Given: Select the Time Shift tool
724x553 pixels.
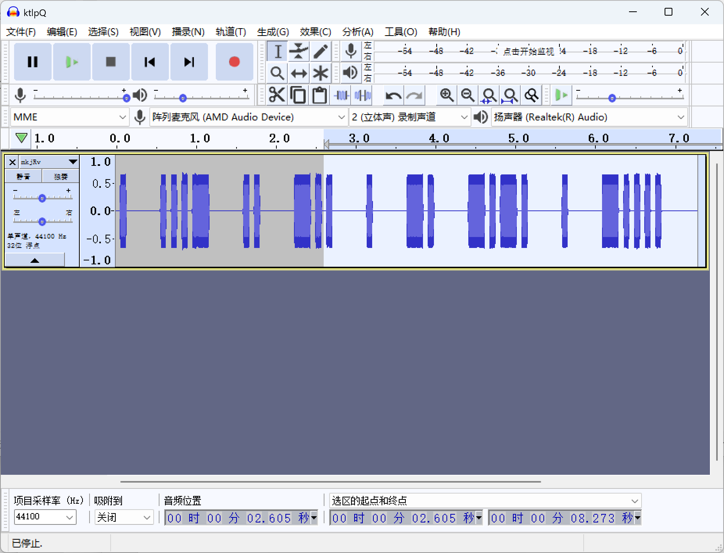Looking at the screenshot, I should click(x=299, y=73).
